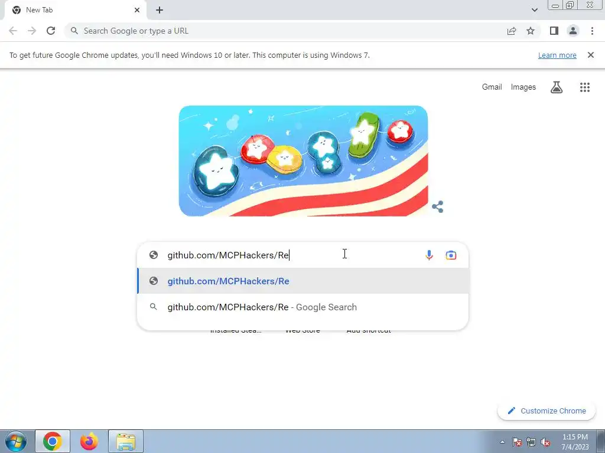The width and height of the screenshot is (605, 453).
Task: Click the browser back arrow
Action: point(13,31)
